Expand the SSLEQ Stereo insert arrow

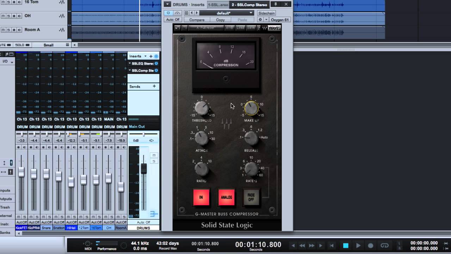pyautogui.click(x=130, y=64)
